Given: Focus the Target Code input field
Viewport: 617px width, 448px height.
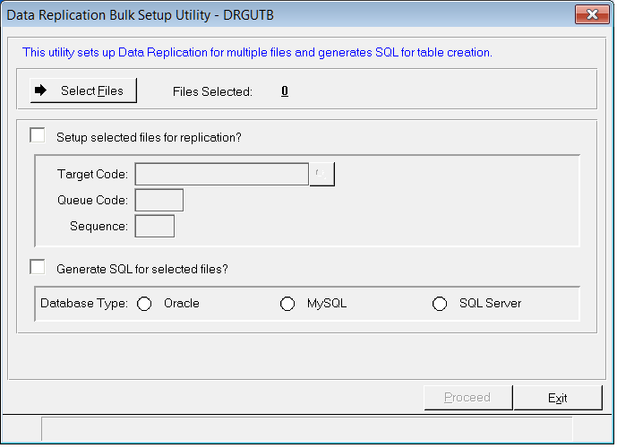Looking at the screenshot, I should (221, 174).
